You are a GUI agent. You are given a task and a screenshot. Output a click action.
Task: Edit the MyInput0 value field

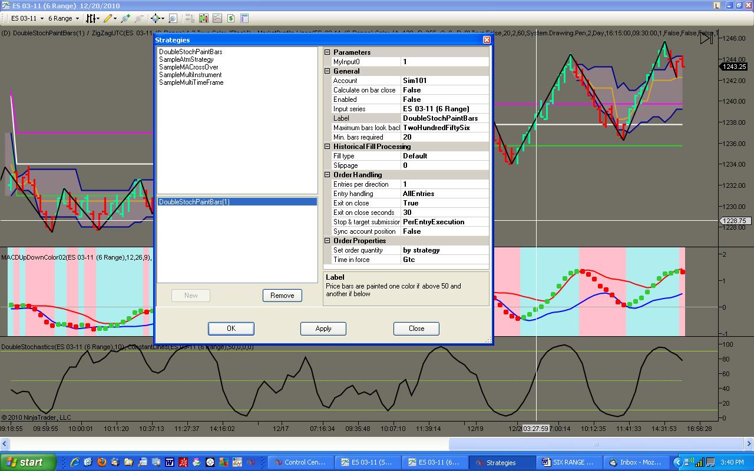445,62
